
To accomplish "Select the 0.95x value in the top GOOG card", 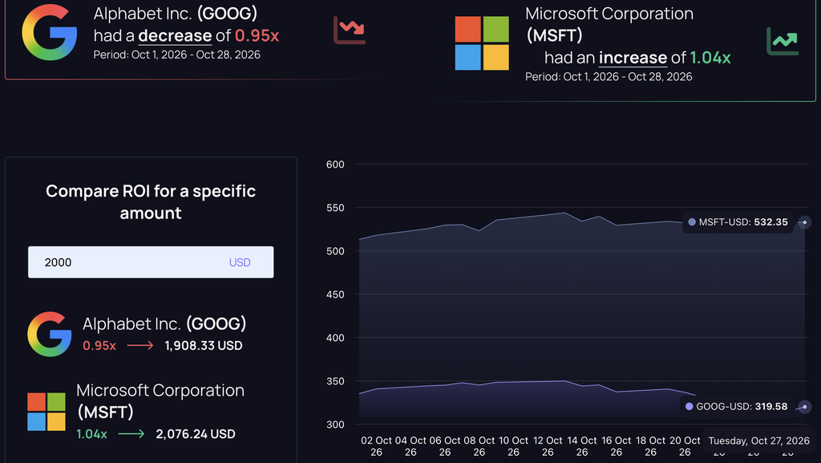I will click(x=257, y=35).
